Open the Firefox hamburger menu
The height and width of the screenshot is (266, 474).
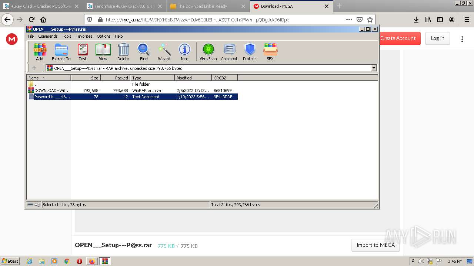tap(467, 20)
